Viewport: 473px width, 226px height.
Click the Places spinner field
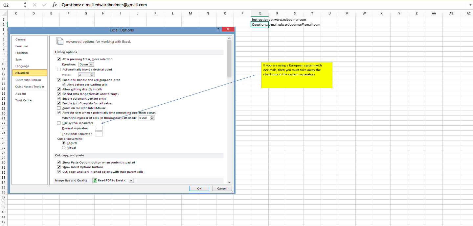(86, 75)
